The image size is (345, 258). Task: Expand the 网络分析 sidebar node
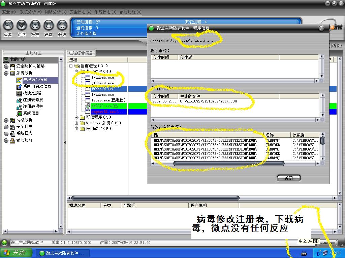tap(6, 120)
